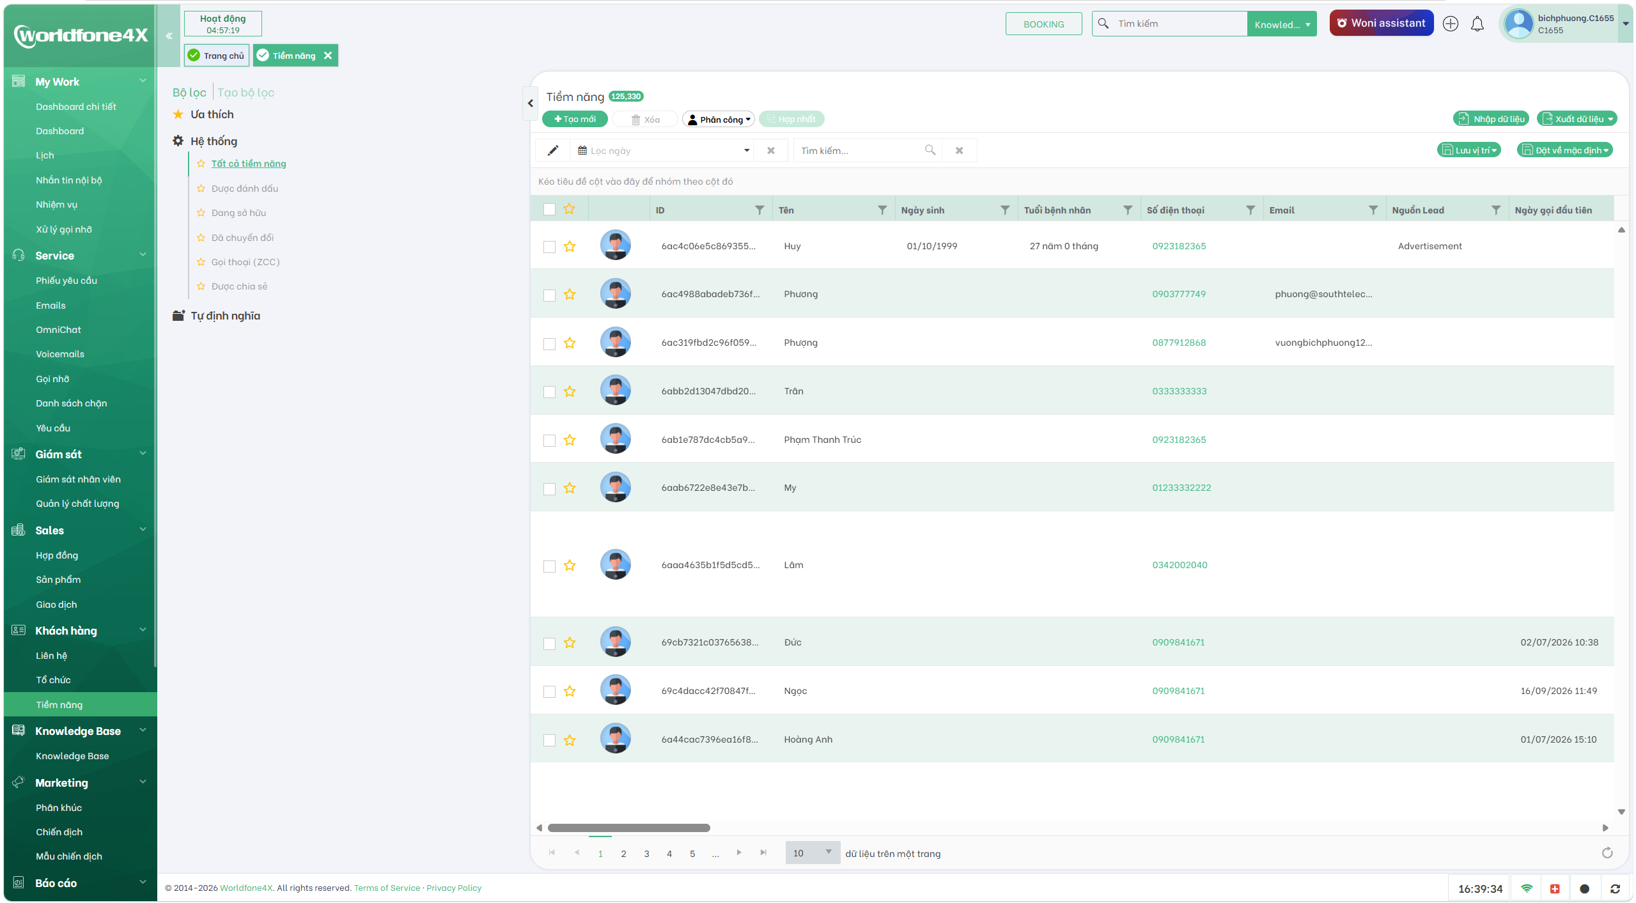Click the sync icon in status bar
The width and height of the screenshot is (1636, 903).
(1615, 889)
